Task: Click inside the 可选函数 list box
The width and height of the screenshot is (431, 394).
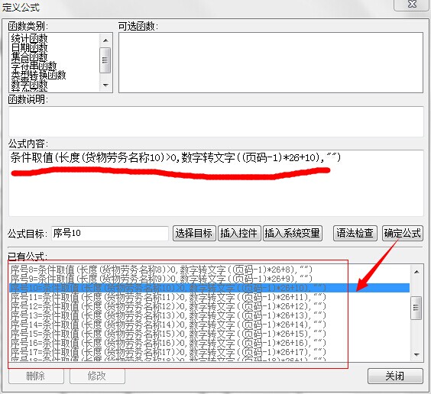Action: 271,63
